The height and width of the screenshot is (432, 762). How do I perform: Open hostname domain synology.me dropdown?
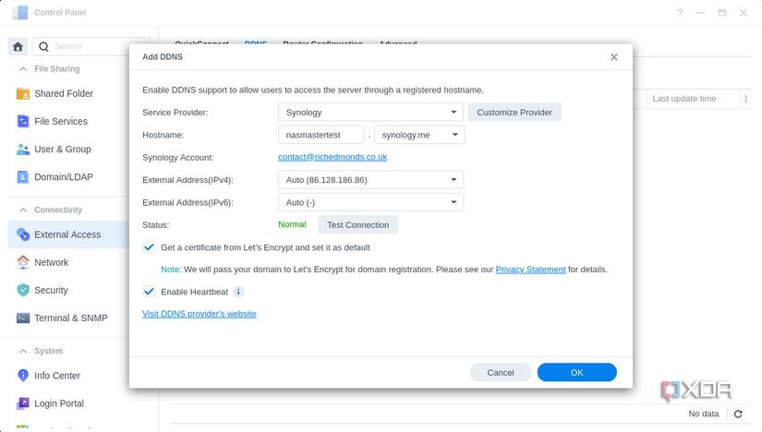pyautogui.click(x=419, y=135)
